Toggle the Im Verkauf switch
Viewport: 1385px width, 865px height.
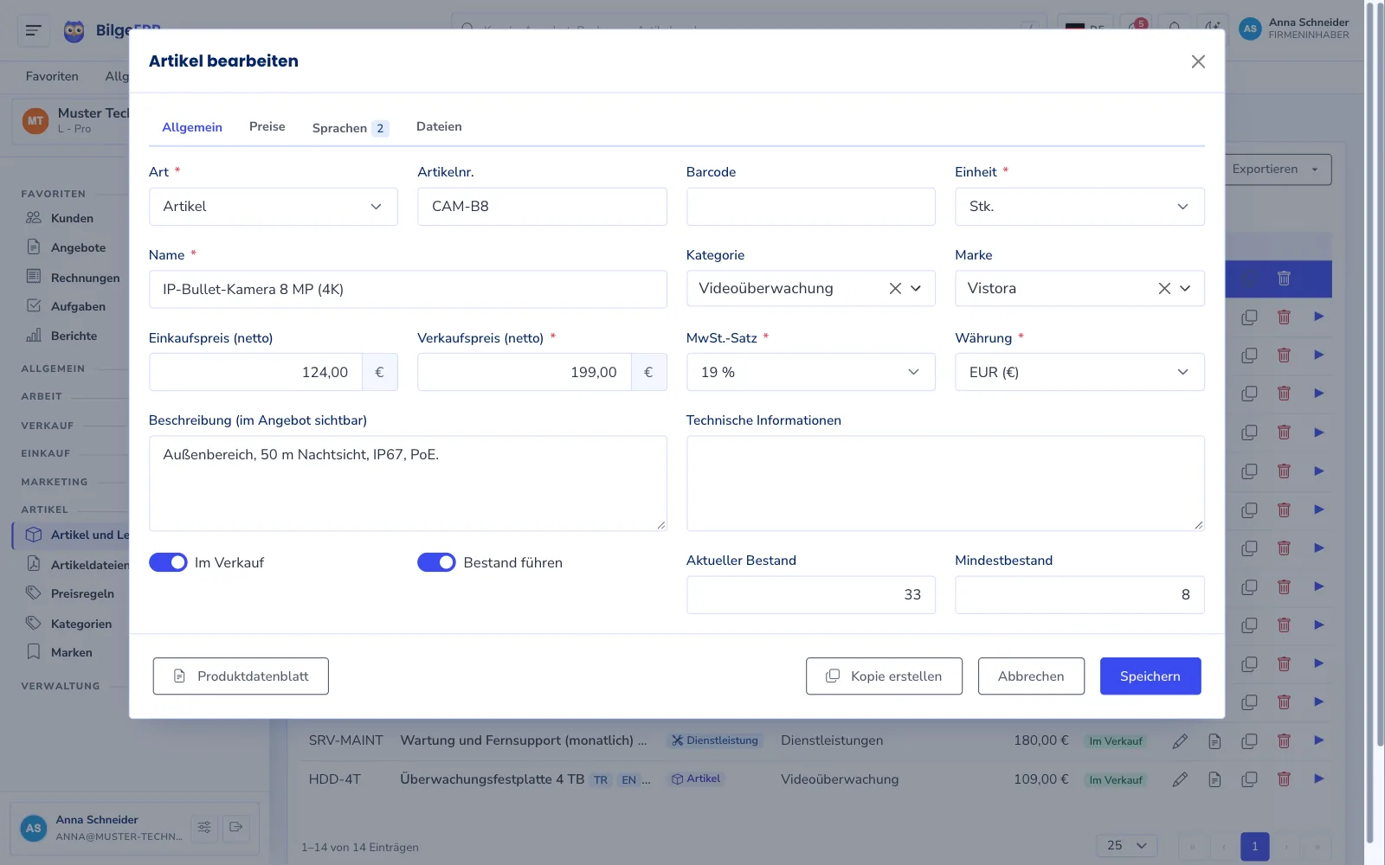168,562
